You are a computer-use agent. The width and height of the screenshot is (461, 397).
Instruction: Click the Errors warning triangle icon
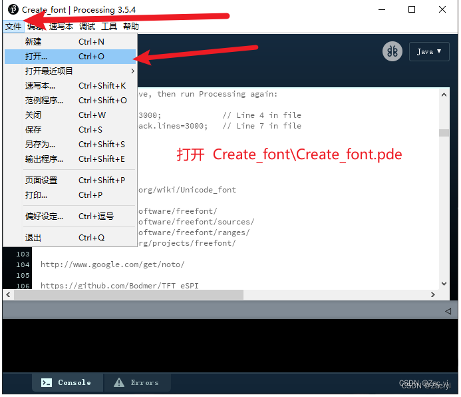tap(119, 382)
